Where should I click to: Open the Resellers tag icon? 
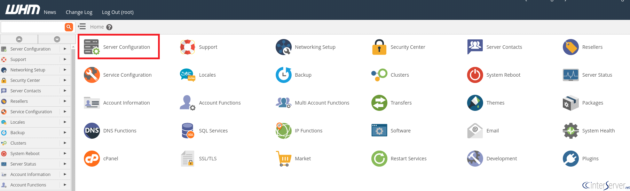(571, 47)
